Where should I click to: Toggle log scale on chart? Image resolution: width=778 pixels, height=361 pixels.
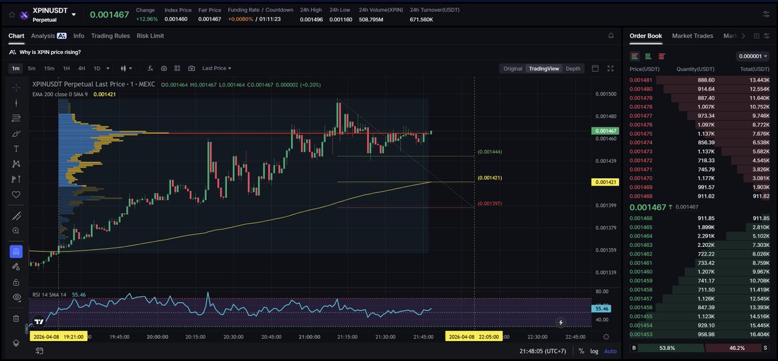(595, 351)
